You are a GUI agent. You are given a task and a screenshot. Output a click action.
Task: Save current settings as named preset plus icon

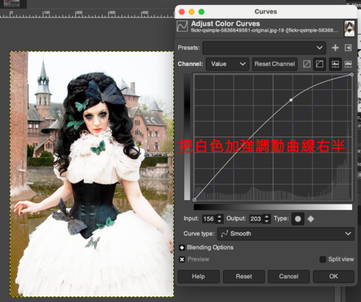point(335,48)
